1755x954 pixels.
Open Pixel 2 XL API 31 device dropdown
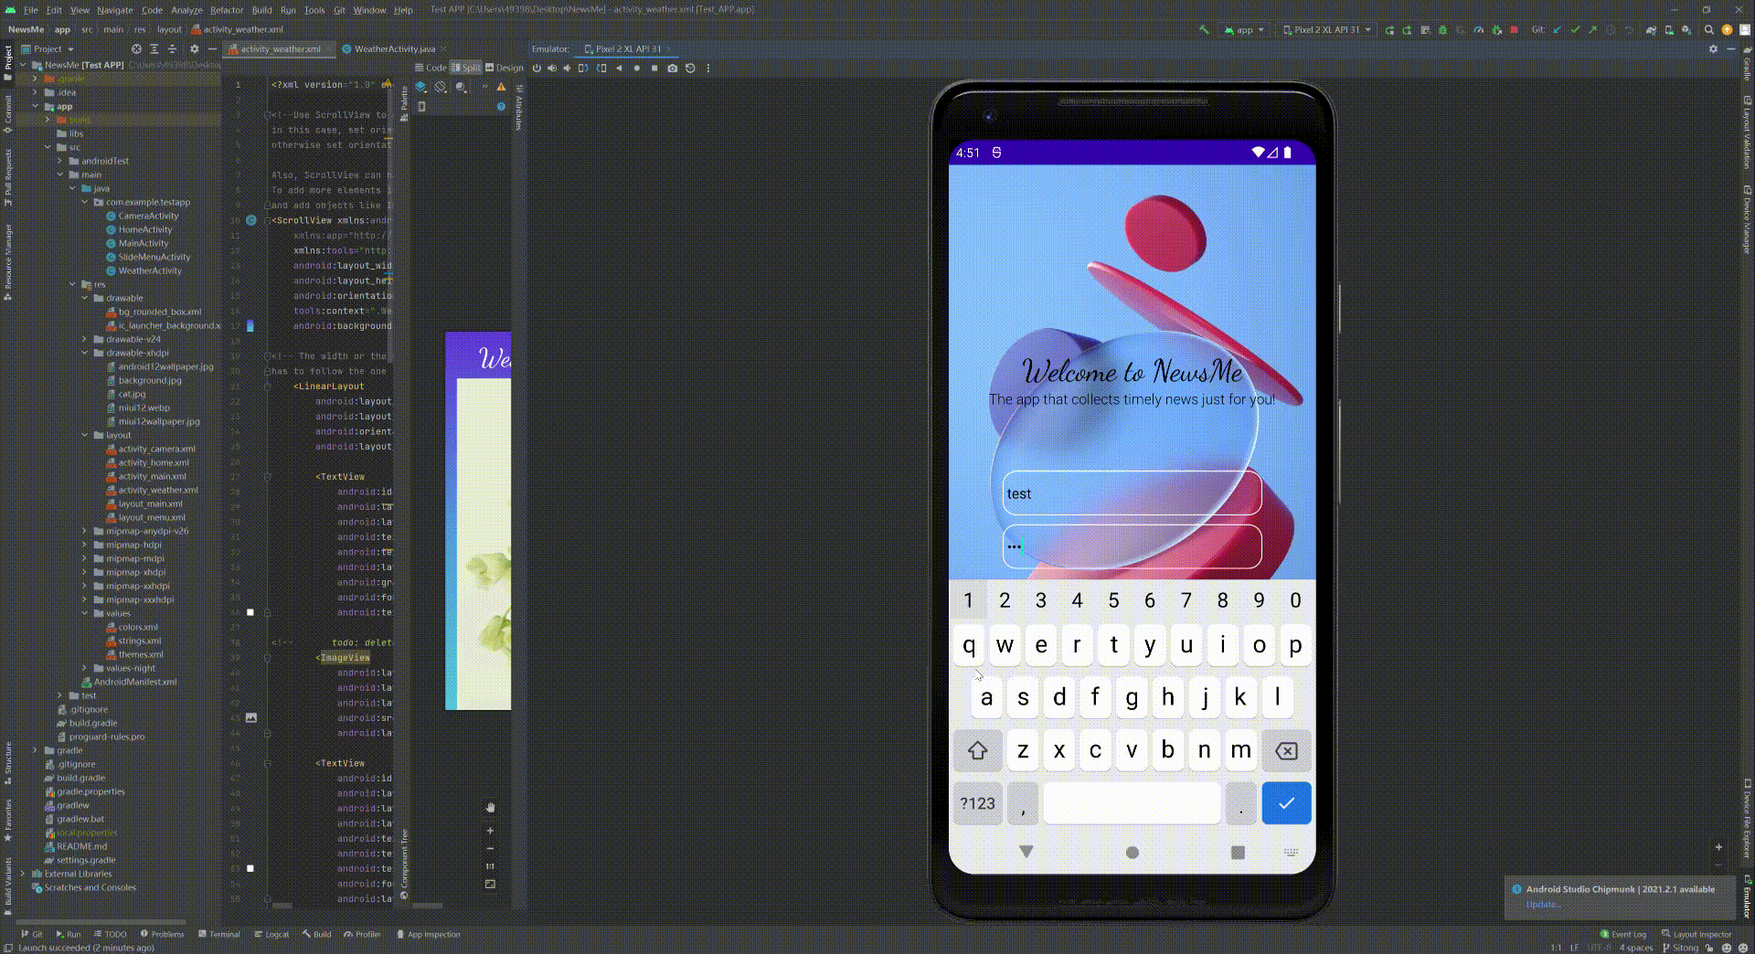pyautogui.click(x=1327, y=30)
